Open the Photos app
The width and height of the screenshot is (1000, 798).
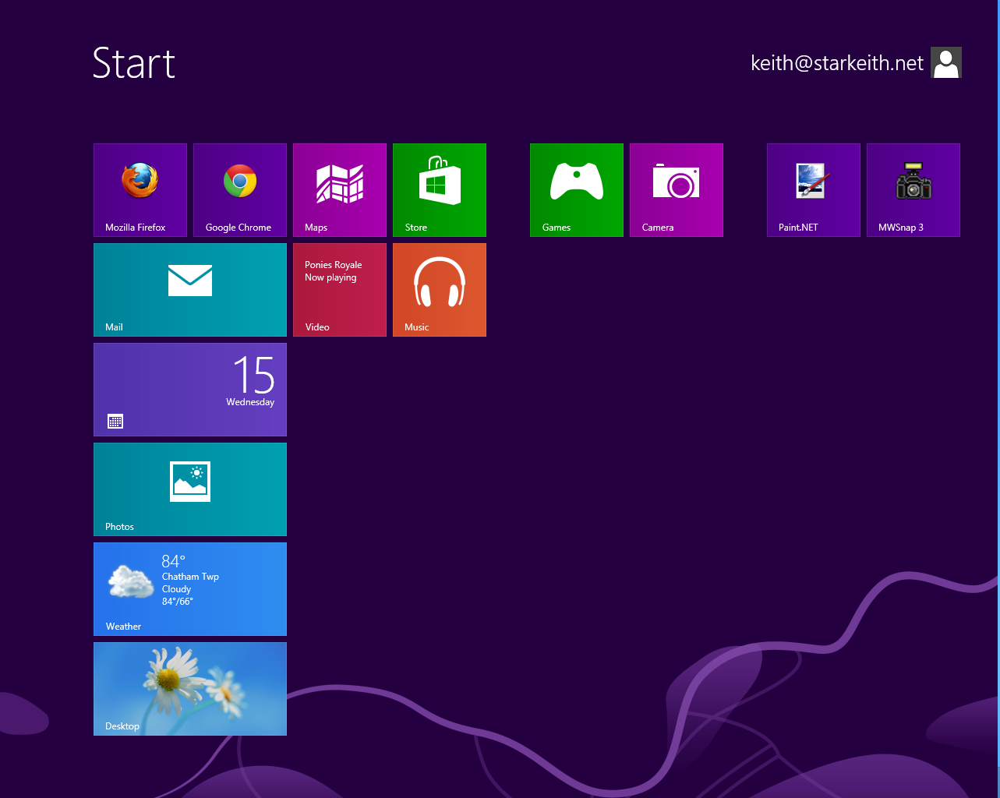pos(189,489)
